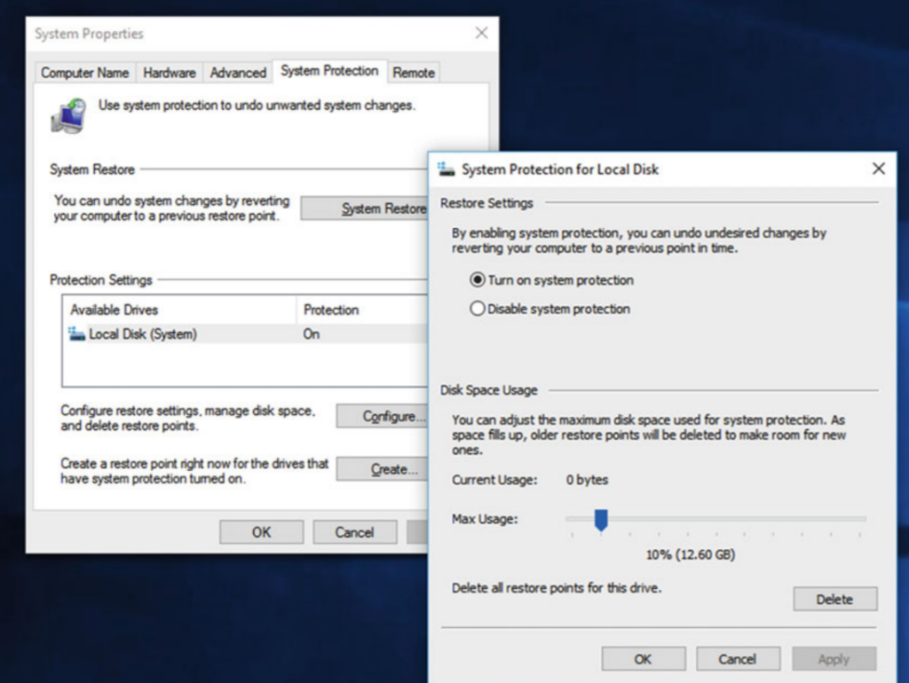Cancel the System Protection for Local Disk dialog

(x=738, y=659)
